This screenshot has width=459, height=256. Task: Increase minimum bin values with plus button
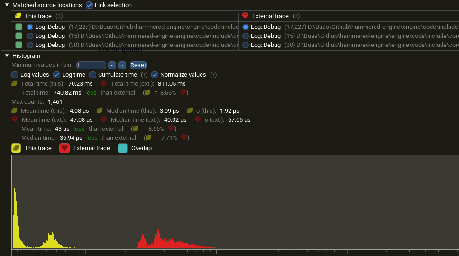122,65
